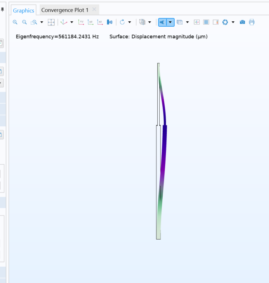Toggle the show legends button
269x283 pixels.
[x=216, y=22]
